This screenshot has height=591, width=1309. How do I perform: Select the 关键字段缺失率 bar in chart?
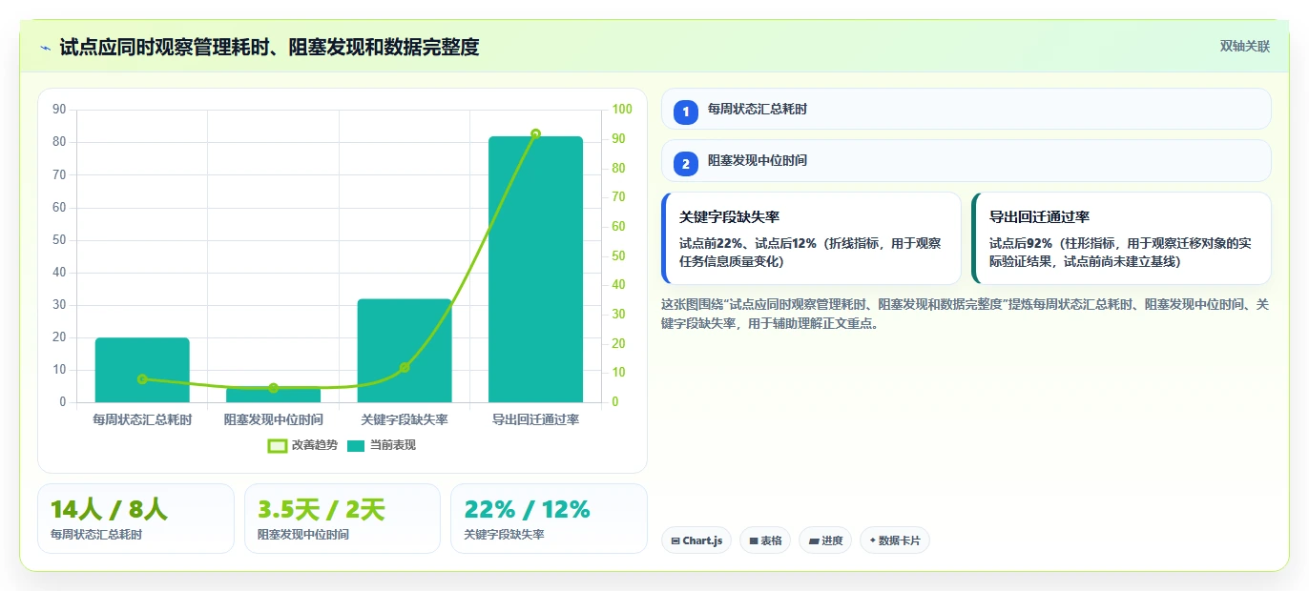click(x=405, y=350)
